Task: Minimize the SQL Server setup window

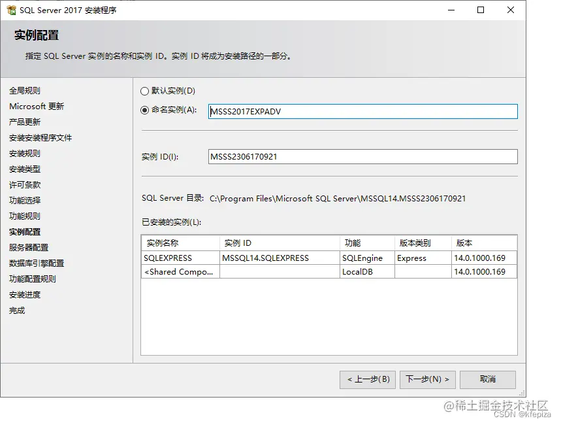Action: 451,10
